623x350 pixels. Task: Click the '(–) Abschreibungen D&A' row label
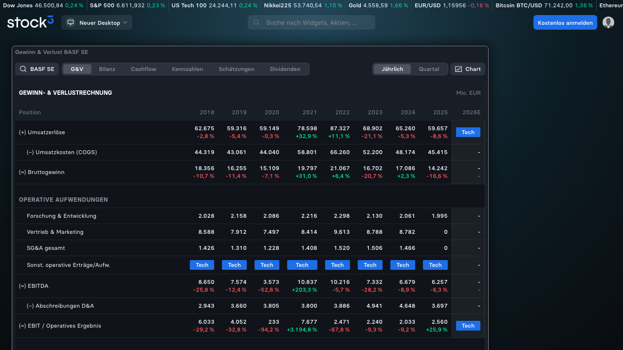click(60, 306)
